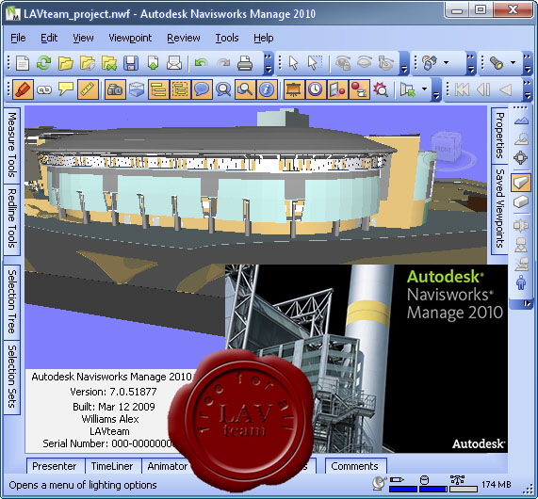
Task: Open the Redline Tools side panel
Action: [12, 219]
